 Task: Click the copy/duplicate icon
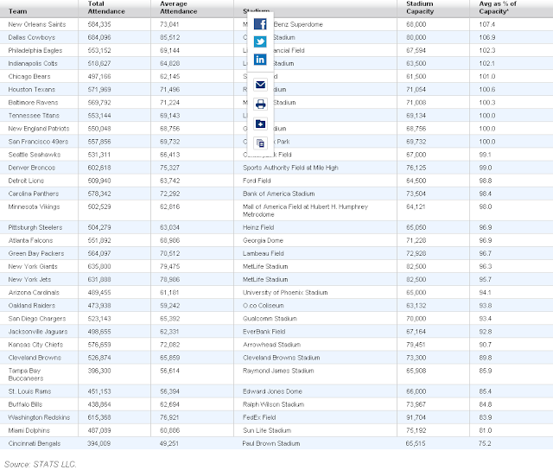coord(260,143)
